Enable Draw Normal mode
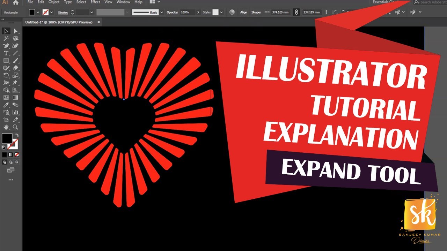The image size is (447, 251). coord(5,162)
